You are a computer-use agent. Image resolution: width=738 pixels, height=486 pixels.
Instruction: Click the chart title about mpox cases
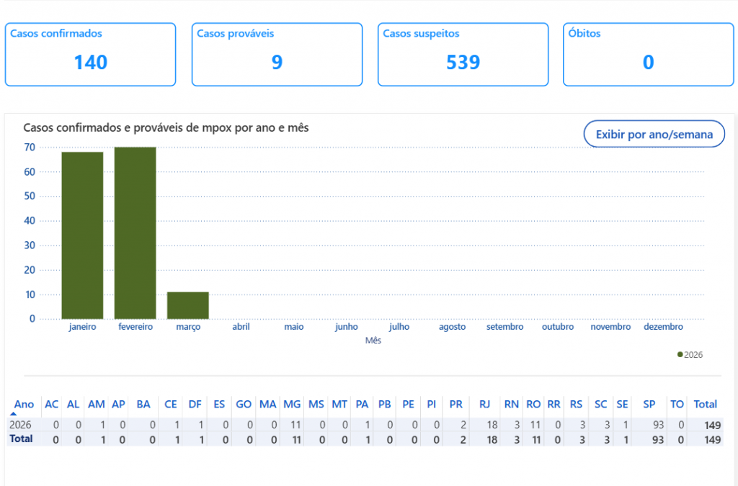pos(166,127)
